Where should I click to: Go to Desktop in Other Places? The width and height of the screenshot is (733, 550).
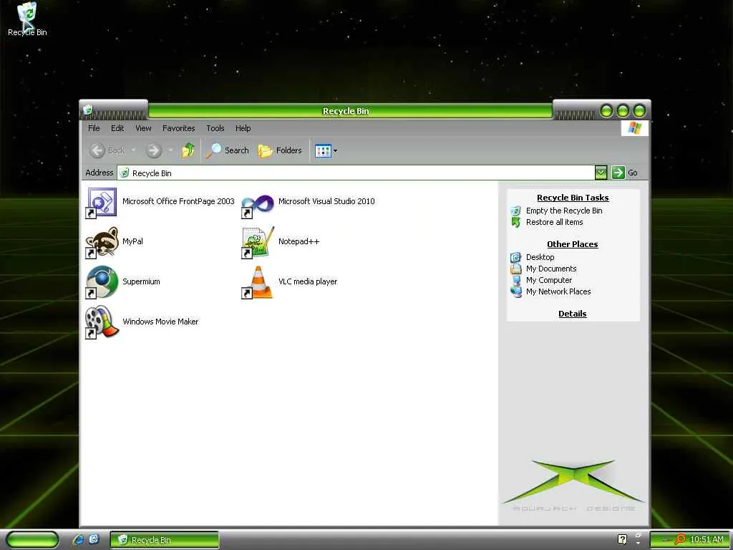pos(540,257)
